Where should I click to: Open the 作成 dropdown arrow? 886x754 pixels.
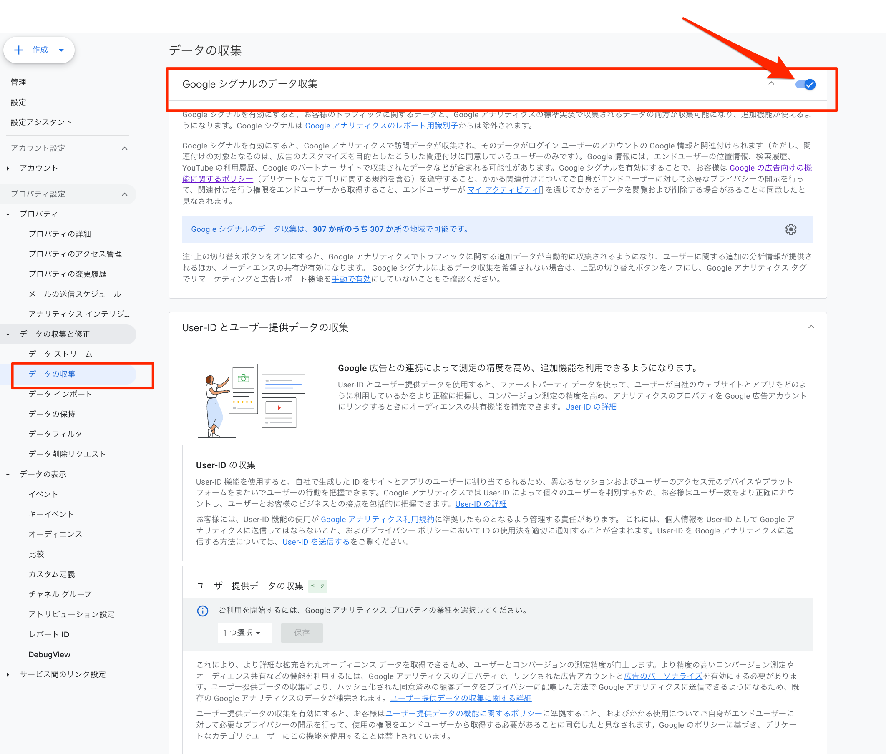click(x=62, y=50)
